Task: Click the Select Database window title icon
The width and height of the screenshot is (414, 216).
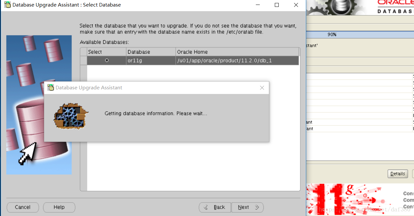Action: (x=7, y=5)
